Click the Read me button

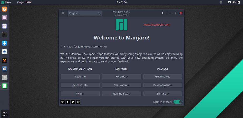[x=80, y=77]
